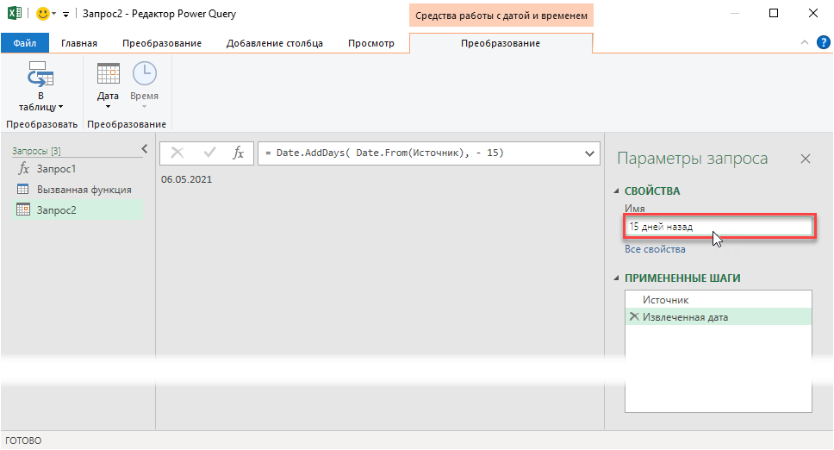This screenshot has height=450, width=834.
Task: Close the Параметры запроса panel
Action: [806, 159]
